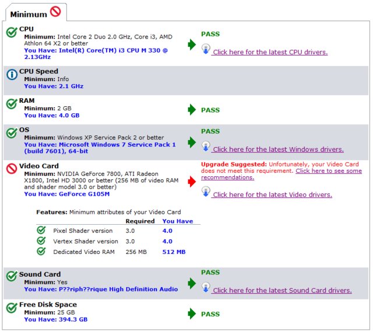Click the green arrow in the CPU row
This screenshot has height=331, width=373.
[192, 44]
